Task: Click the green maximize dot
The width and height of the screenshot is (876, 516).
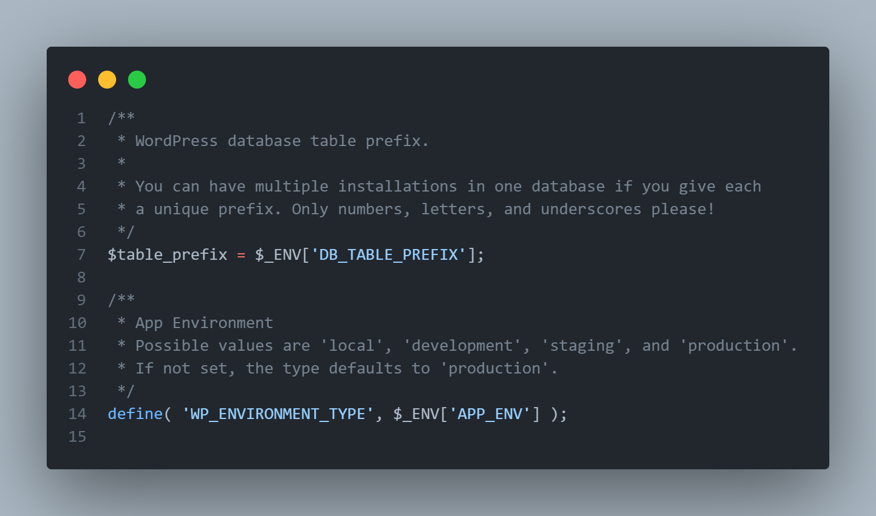Action: [x=137, y=80]
